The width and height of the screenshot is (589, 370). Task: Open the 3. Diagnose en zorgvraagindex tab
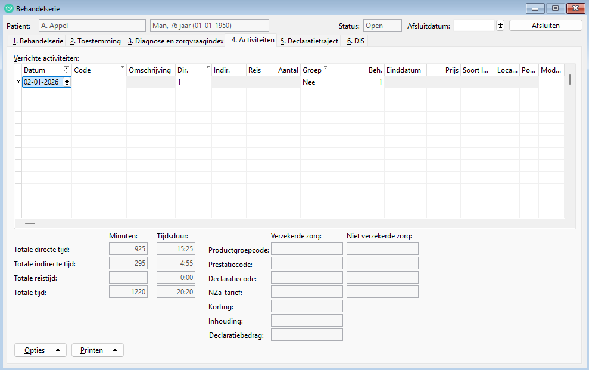[176, 41]
